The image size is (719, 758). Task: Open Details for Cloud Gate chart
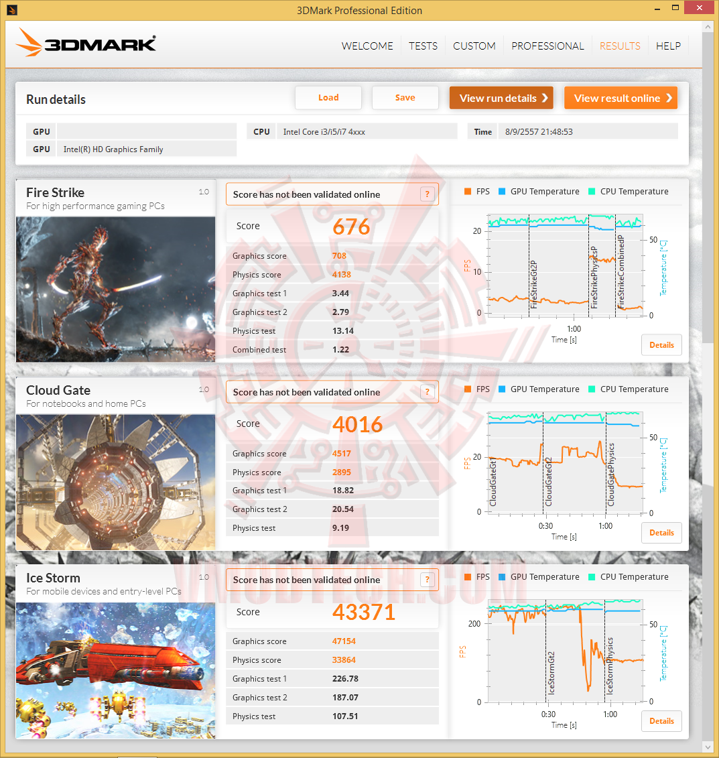(661, 533)
